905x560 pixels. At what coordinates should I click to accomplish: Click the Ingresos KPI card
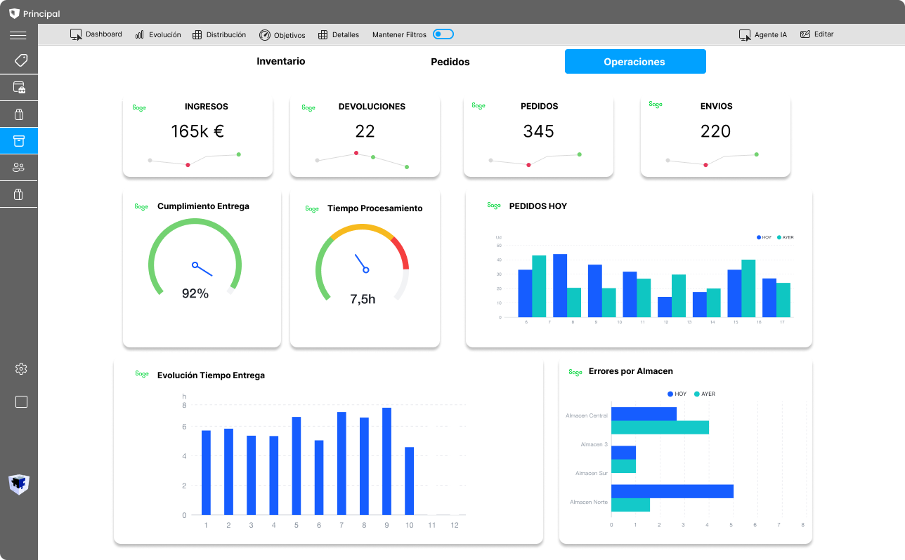197,135
